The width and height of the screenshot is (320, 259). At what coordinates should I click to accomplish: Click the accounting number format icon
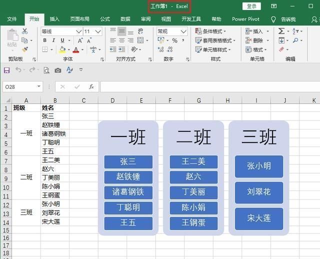tap(161, 40)
